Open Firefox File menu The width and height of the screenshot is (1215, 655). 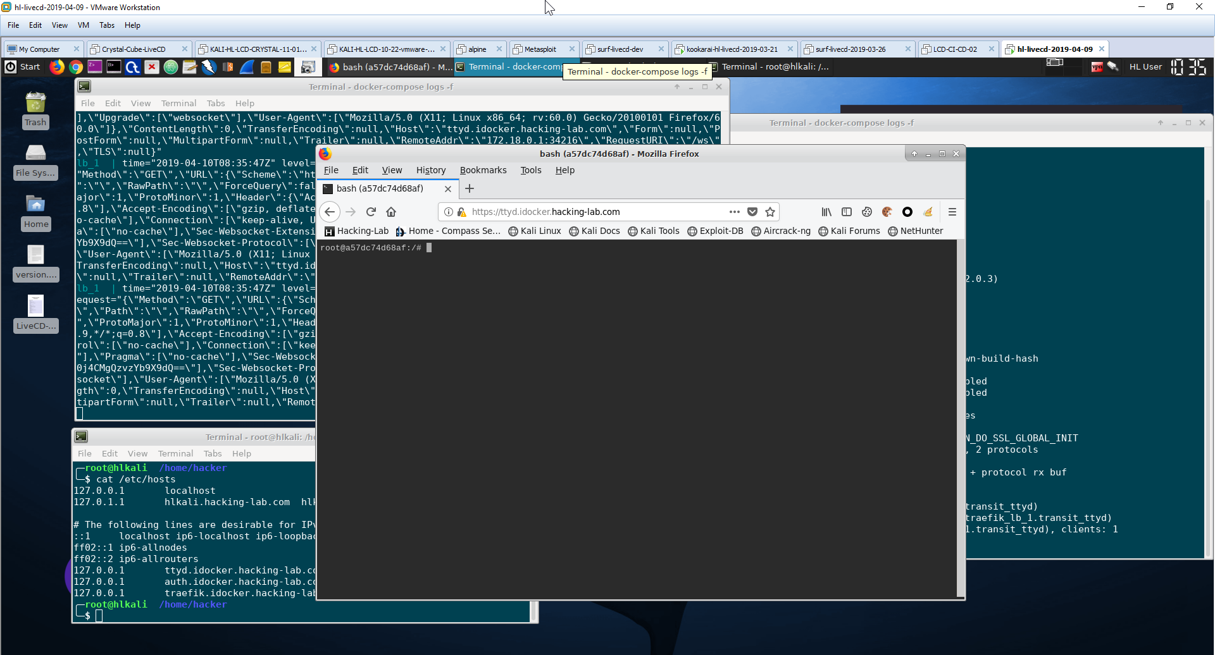pos(331,170)
